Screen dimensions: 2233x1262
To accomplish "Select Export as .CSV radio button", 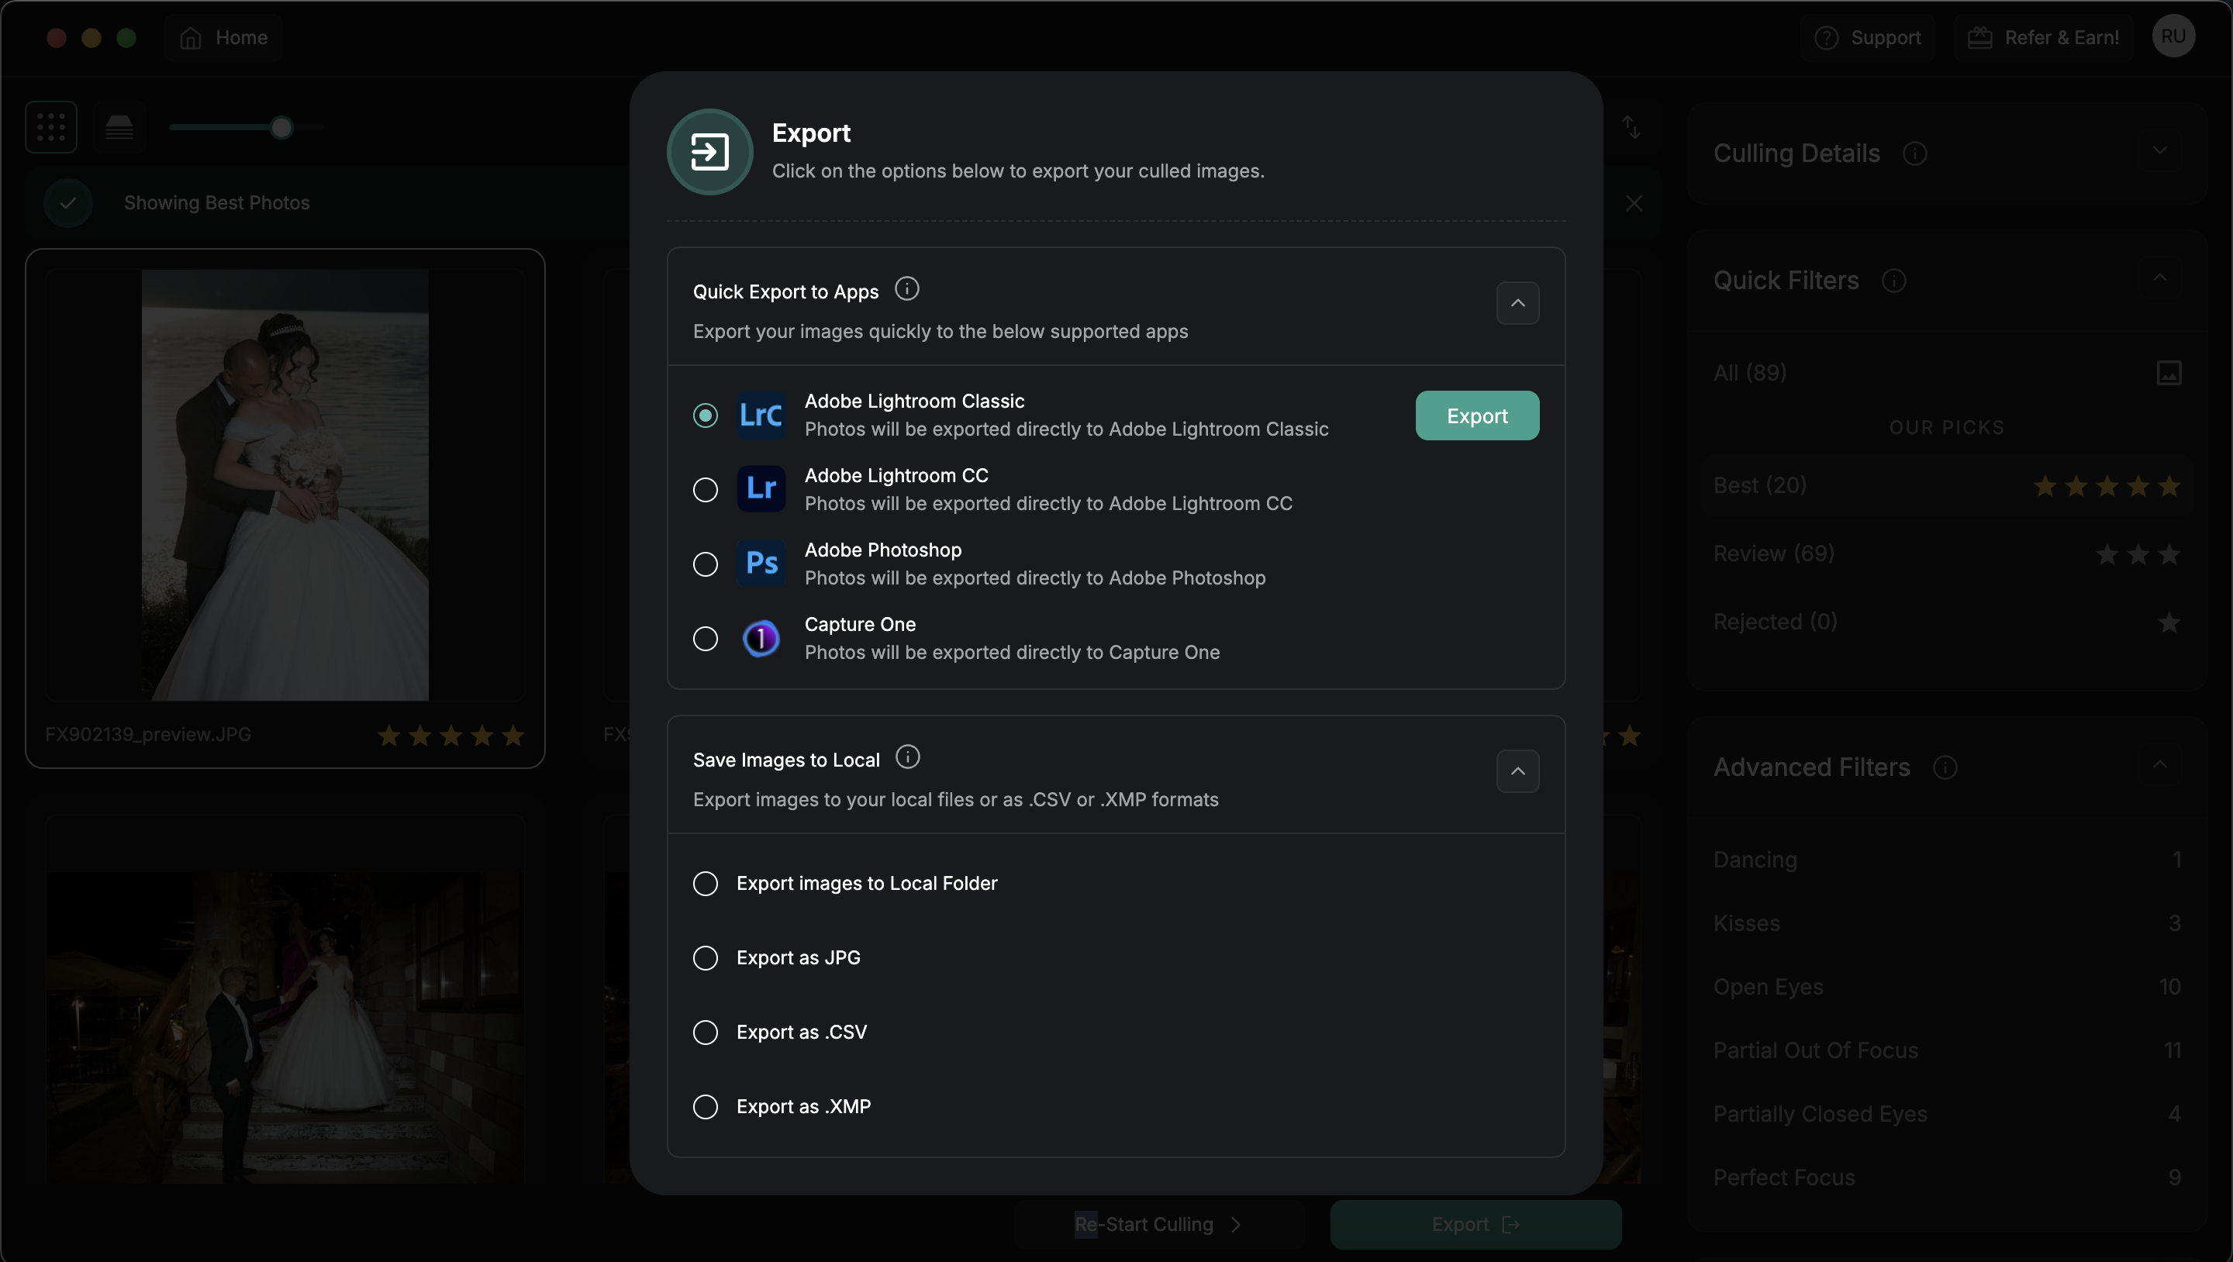I will point(706,1033).
